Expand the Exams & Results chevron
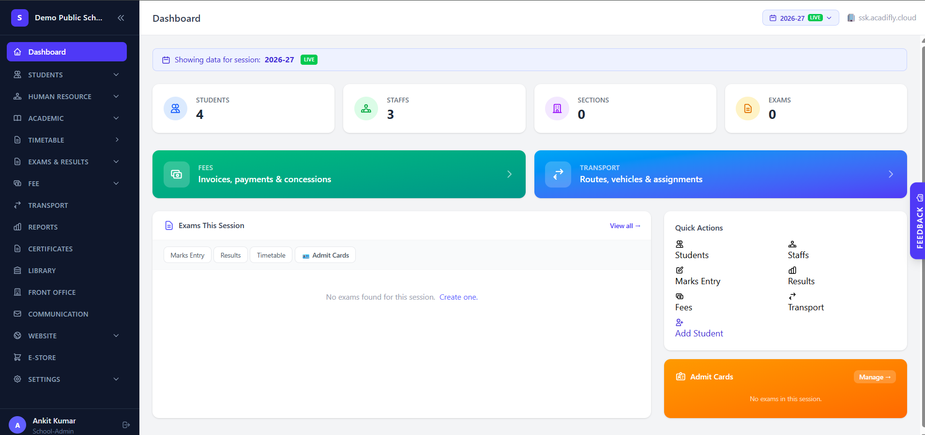925x435 pixels. tap(116, 161)
